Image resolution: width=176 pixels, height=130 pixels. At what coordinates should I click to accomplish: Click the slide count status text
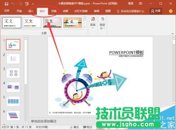(17, 127)
